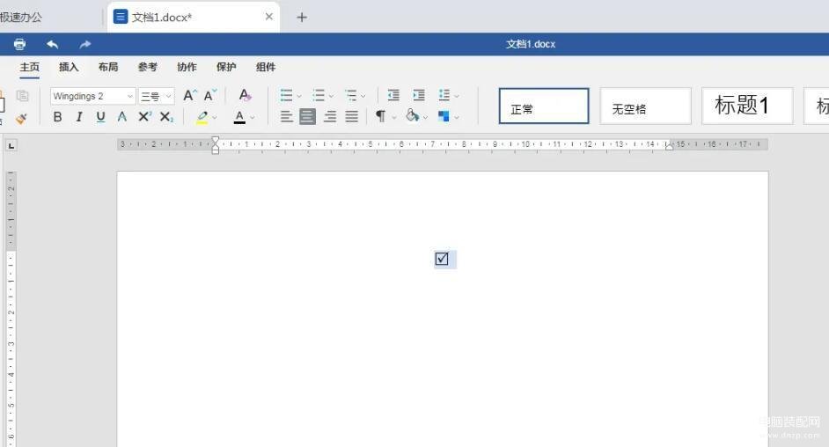
Task: Click the first-line indent marker on ruler
Action: point(216,141)
